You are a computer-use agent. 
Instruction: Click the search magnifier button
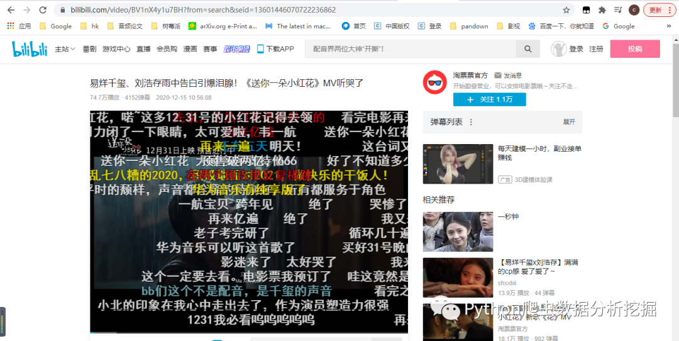coord(528,49)
